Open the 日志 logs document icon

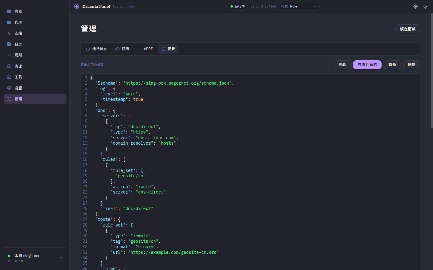pos(9,44)
